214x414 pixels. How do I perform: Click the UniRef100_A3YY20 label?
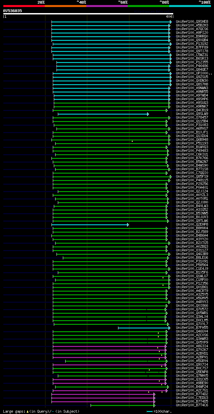pyautogui.click(x=192, y=239)
